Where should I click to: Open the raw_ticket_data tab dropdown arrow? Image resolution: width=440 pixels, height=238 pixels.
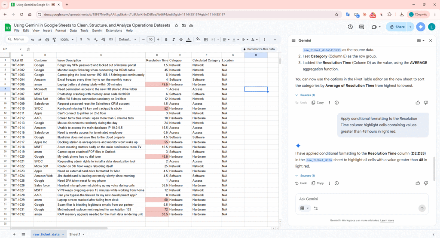click(63, 234)
